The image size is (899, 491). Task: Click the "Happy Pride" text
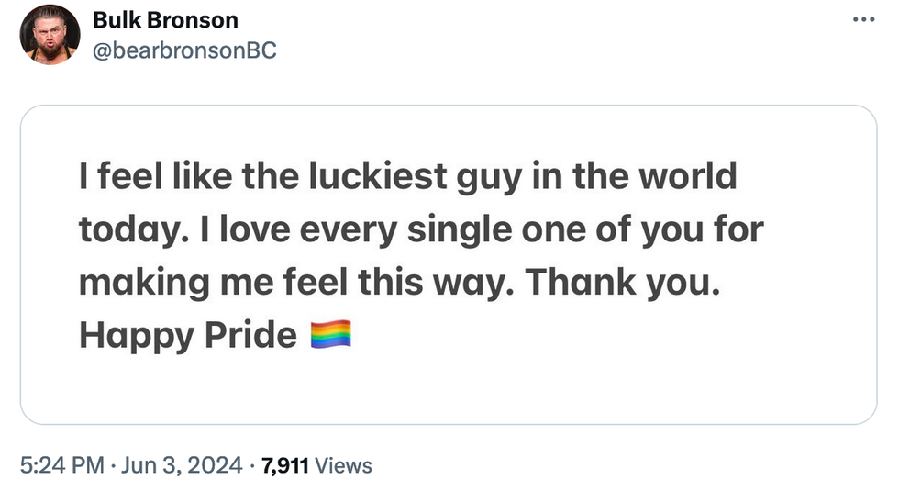coord(187,336)
